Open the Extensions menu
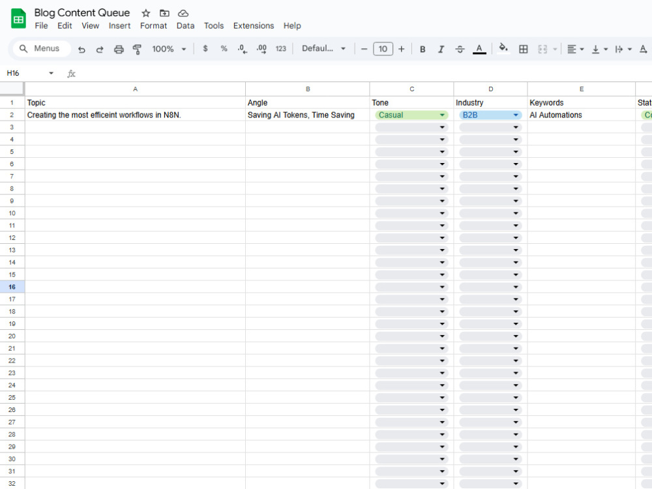 (x=254, y=26)
